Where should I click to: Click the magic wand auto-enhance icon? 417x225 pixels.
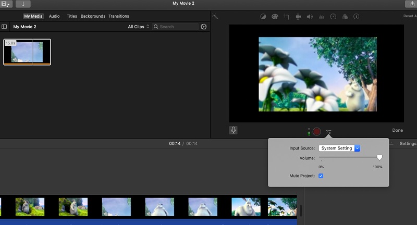tap(215, 17)
